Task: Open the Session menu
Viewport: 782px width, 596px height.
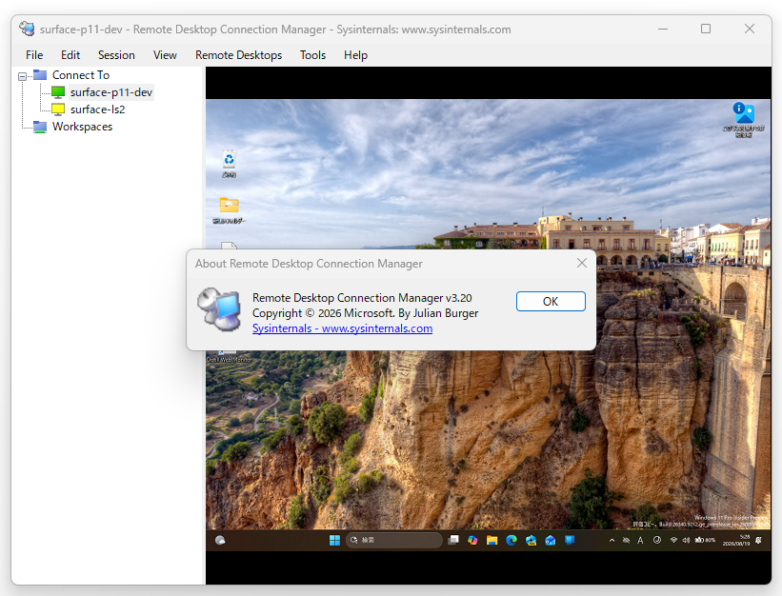Action: pyautogui.click(x=116, y=55)
